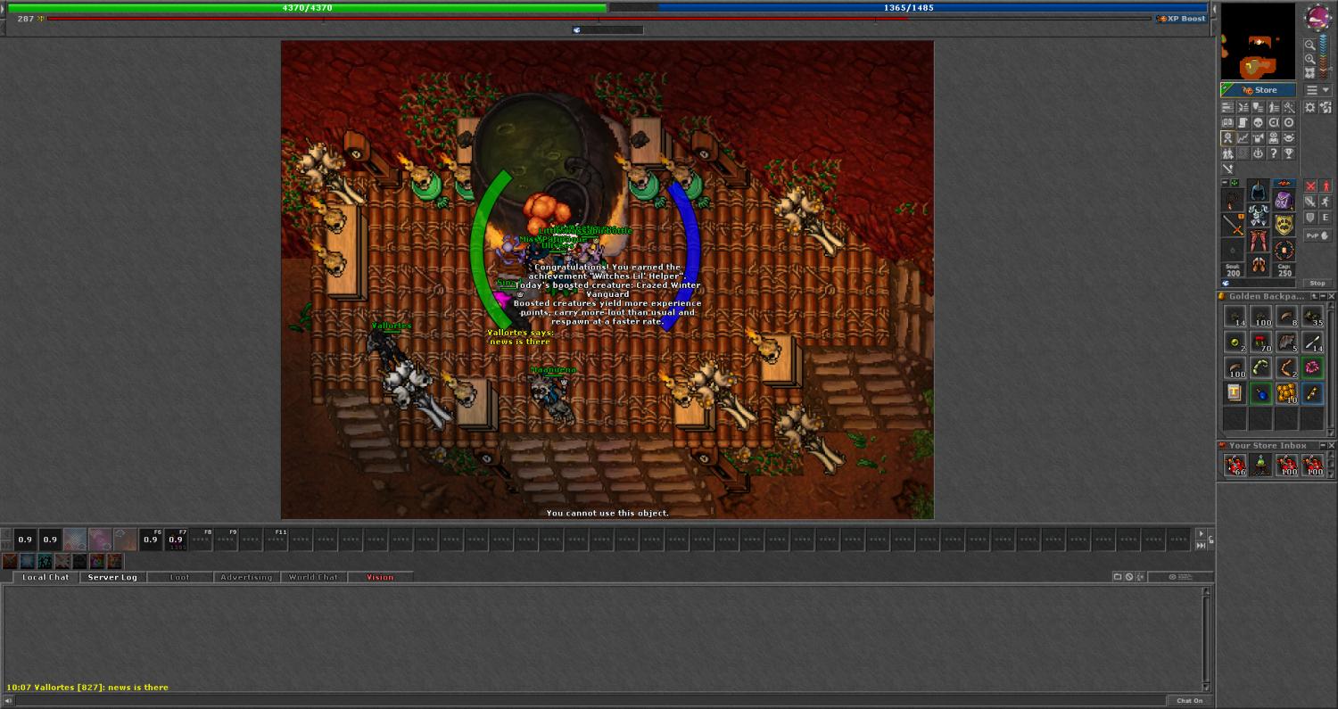Open new chat channel icon
The height and width of the screenshot is (709, 1338).
pos(1117,577)
